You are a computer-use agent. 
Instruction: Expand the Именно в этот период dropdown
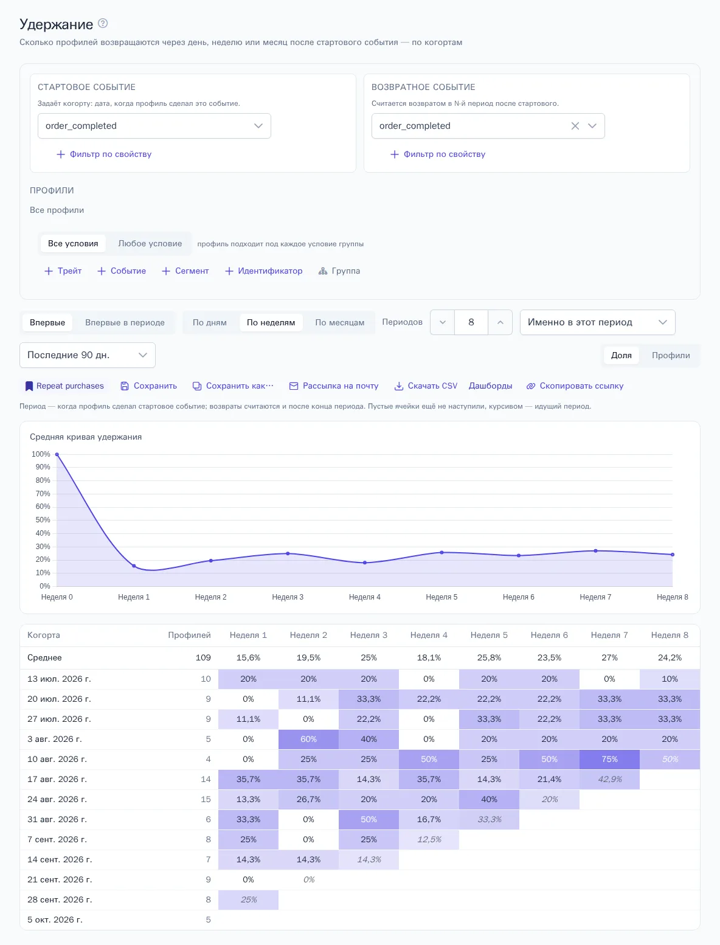tap(598, 322)
